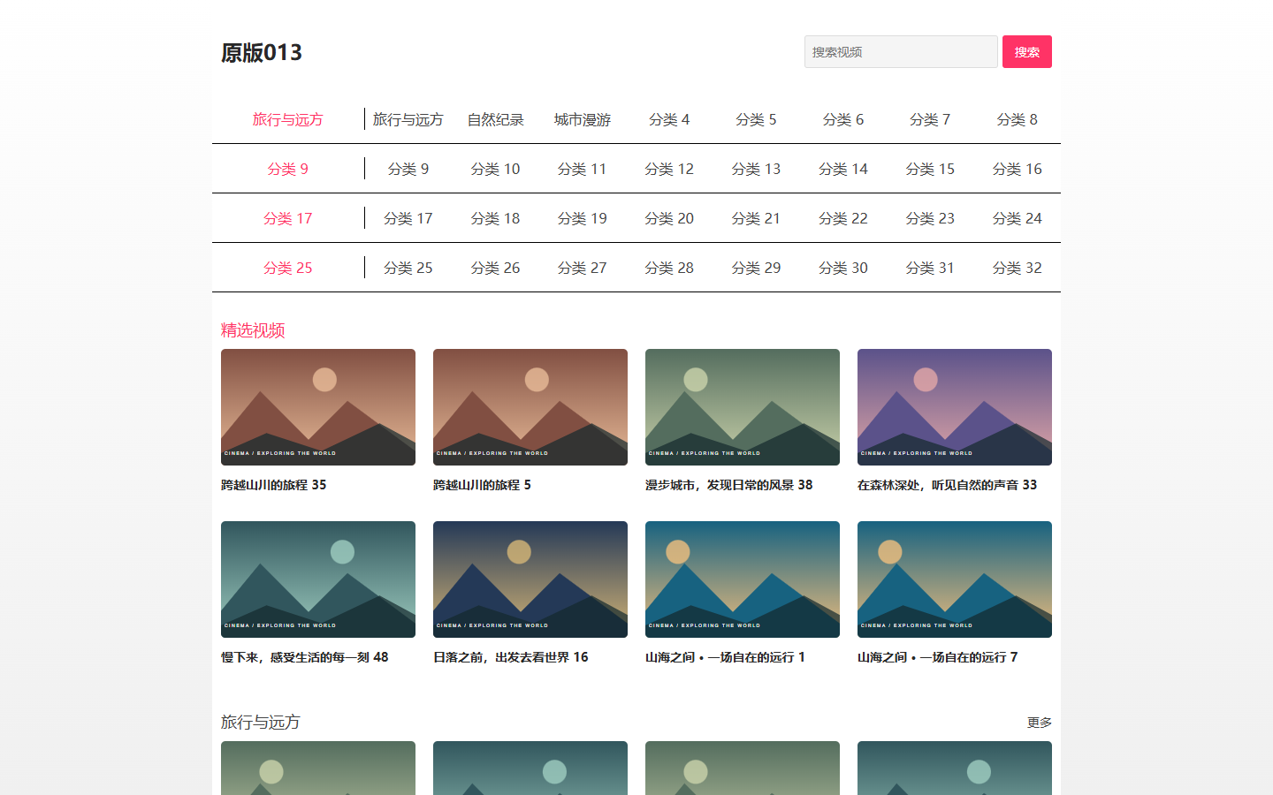Image resolution: width=1273 pixels, height=795 pixels.
Task: Select the 城市漫游 category
Action: tap(583, 119)
